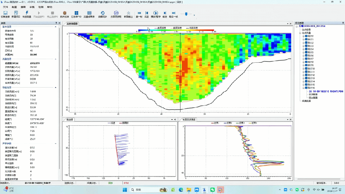
Task: Click the 停止发射F6 stop icon
Action: coord(52,13)
